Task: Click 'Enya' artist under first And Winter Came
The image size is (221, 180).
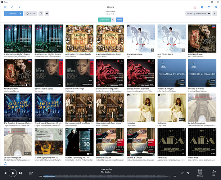Action: pos(128,57)
